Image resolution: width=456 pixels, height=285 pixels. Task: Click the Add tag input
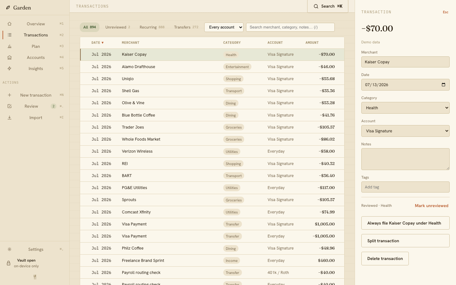[405, 187]
